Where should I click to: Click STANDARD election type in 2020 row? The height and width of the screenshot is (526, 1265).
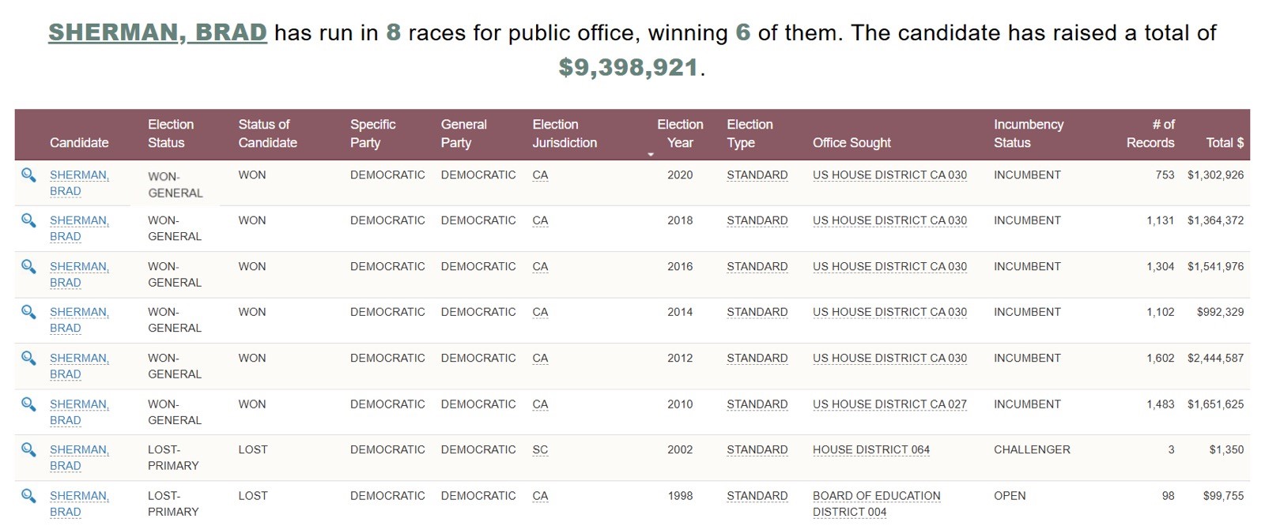tap(757, 175)
